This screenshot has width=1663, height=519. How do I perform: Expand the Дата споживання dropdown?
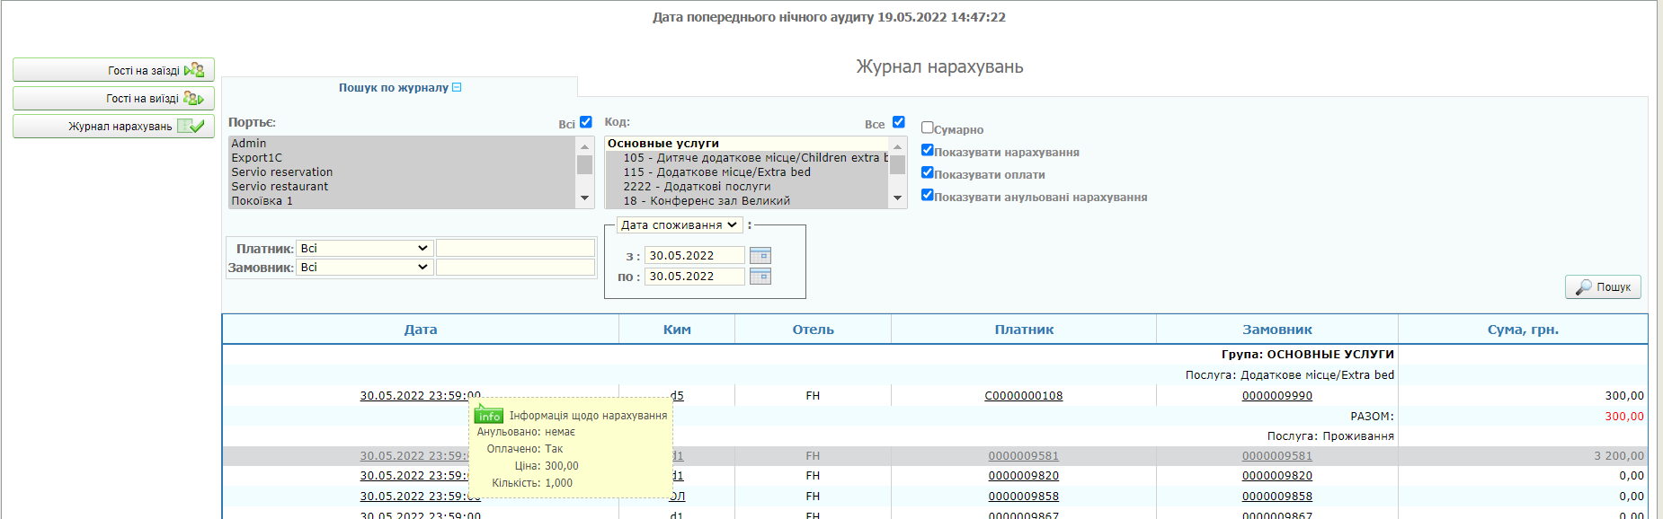click(x=679, y=225)
